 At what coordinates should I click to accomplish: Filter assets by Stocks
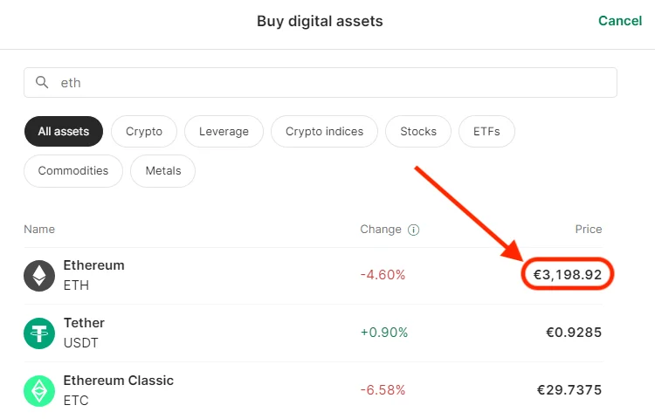[418, 132]
